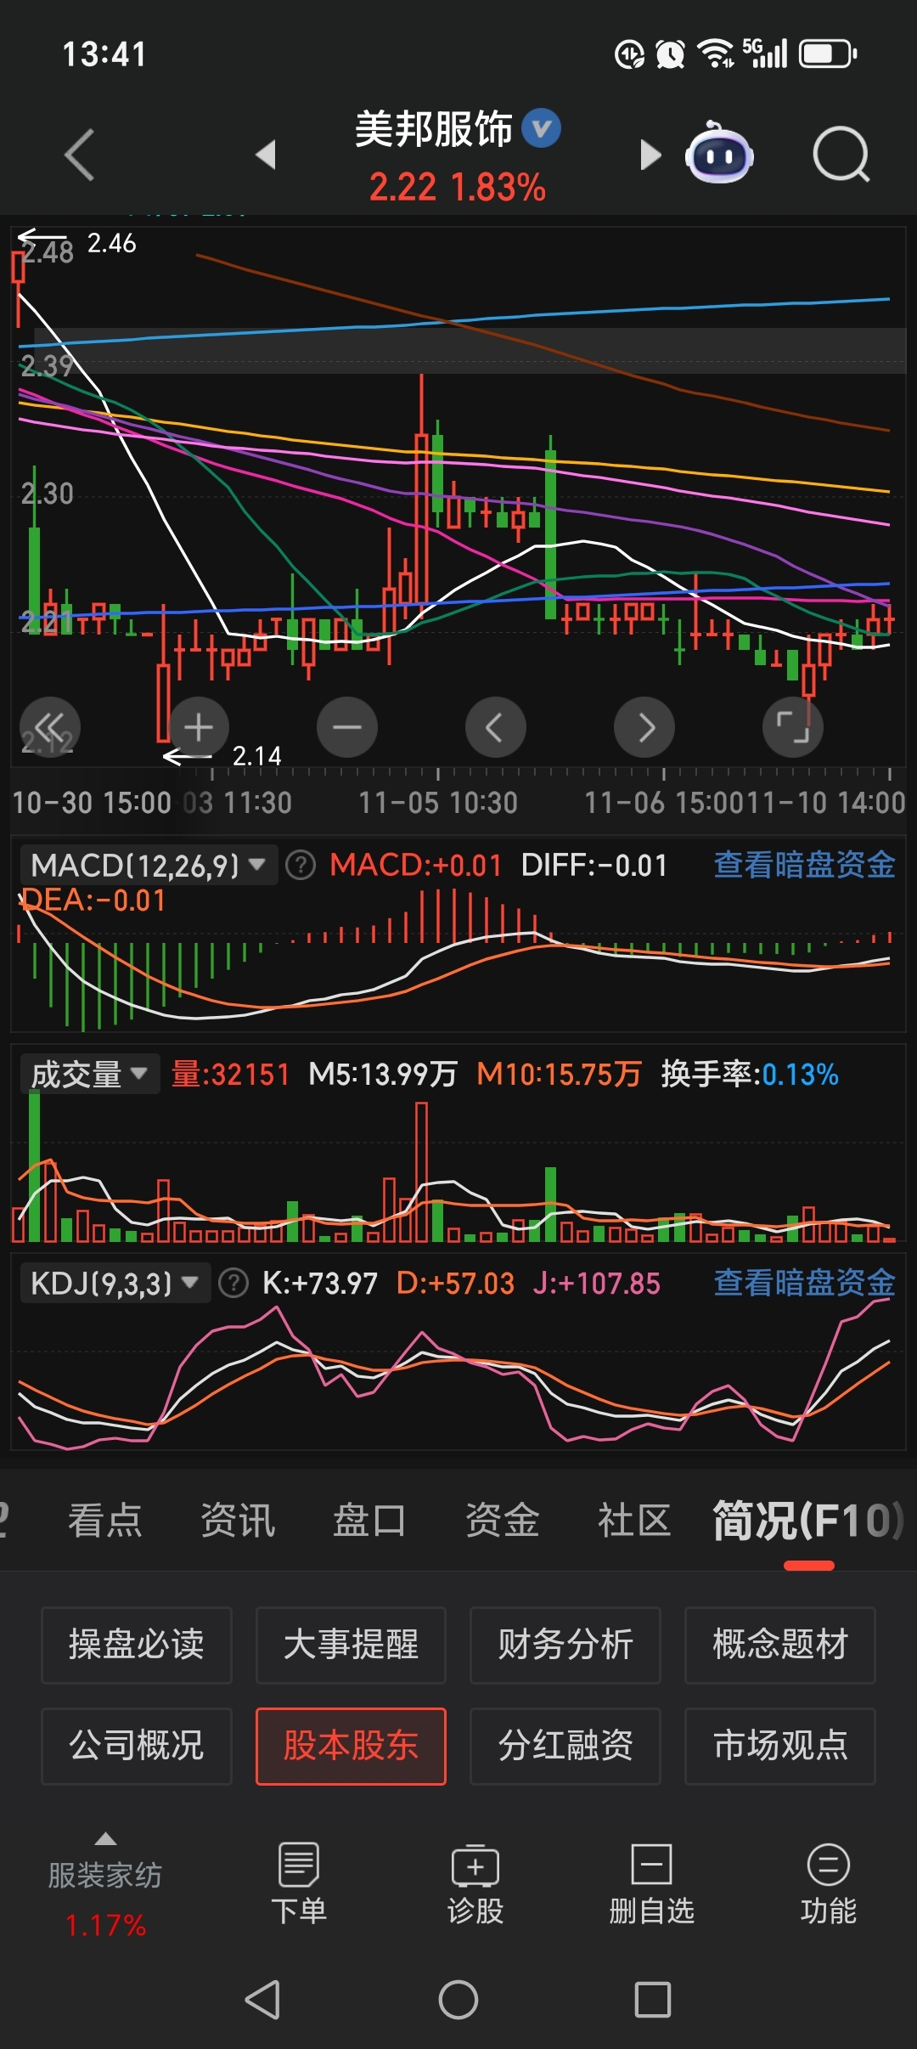Open stock search magnifier

point(841,155)
